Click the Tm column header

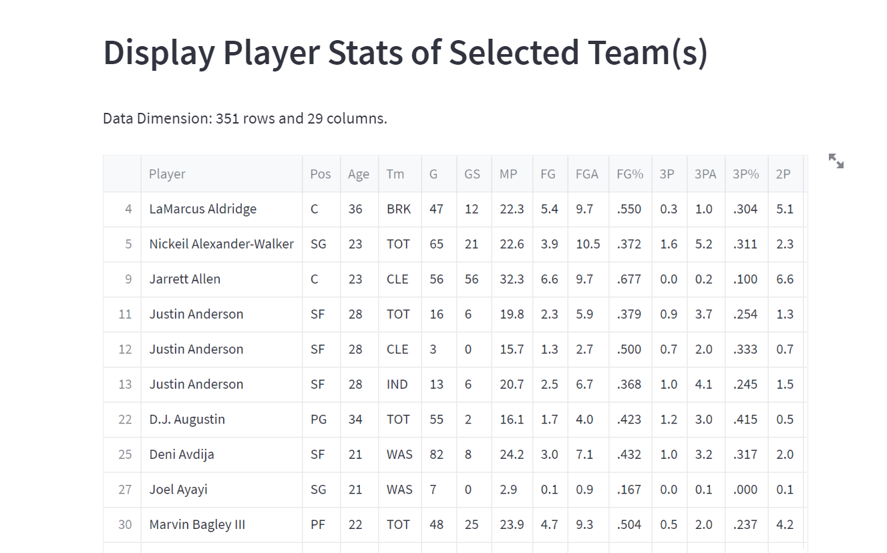[x=400, y=174]
